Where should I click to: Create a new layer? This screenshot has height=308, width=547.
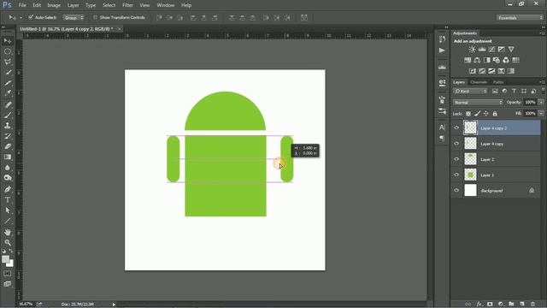[x=522, y=304]
